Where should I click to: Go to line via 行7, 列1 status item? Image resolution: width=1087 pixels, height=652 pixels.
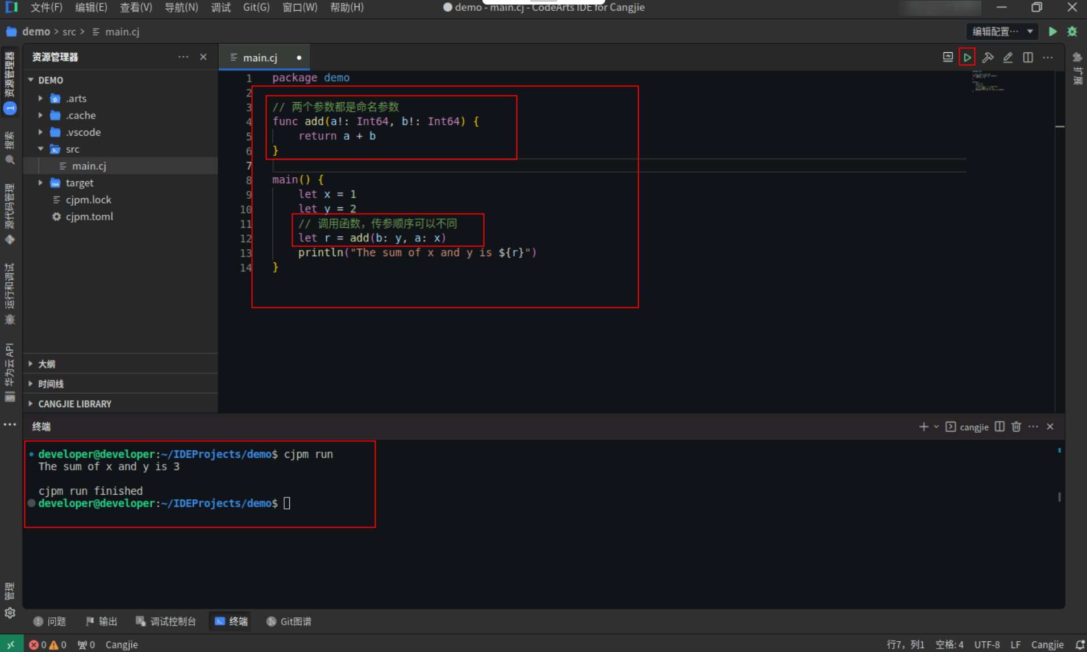905,645
